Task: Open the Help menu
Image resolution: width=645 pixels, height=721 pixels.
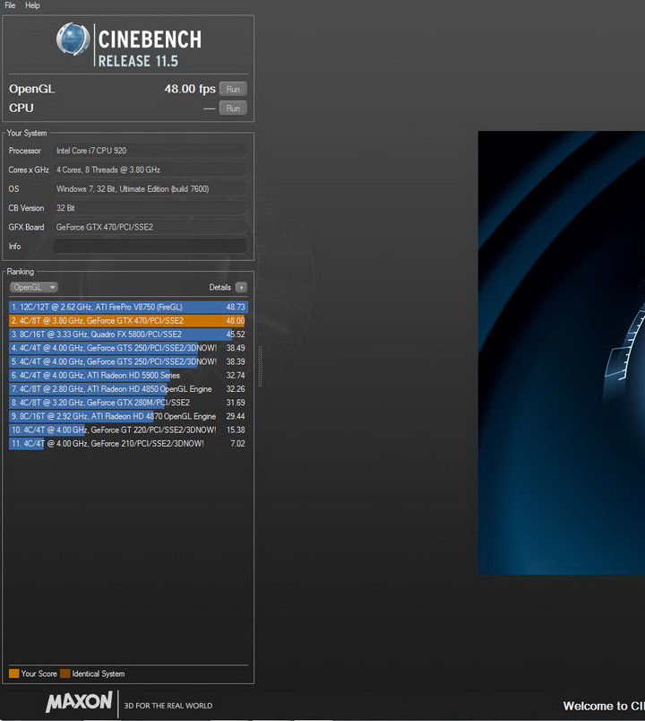Action: pyautogui.click(x=32, y=5)
